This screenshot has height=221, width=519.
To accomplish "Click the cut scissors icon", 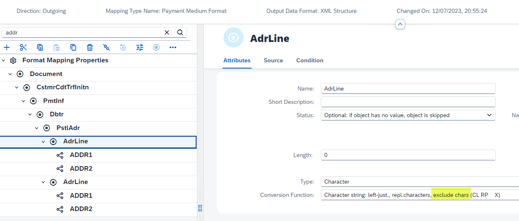I will 23,47.
